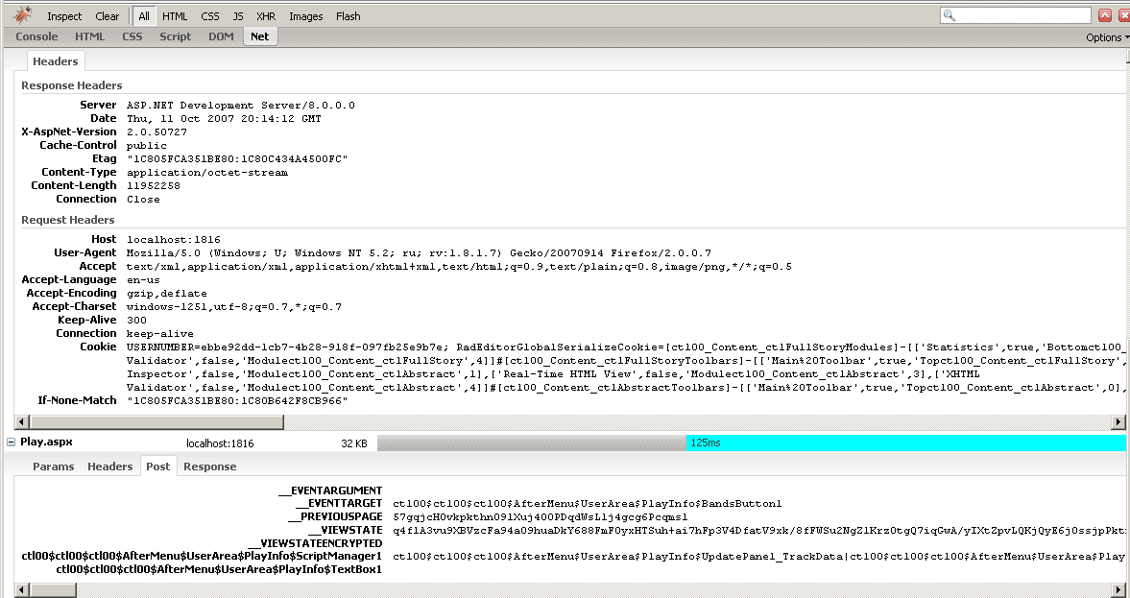Viewport: 1130px width, 598px height.
Task: Switch to the Script panel tab
Action: (175, 36)
